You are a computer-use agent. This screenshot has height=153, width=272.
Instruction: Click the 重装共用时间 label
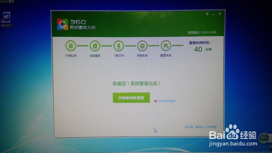pos(200,42)
